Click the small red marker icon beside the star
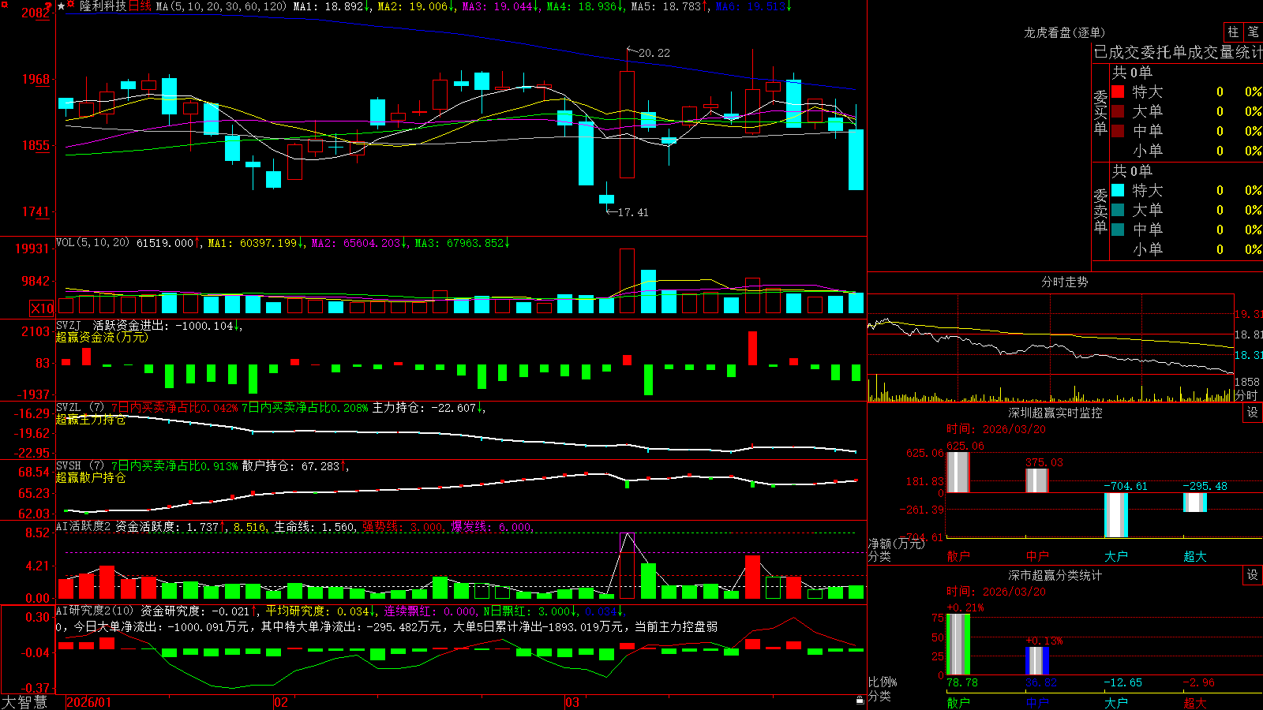The width and height of the screenshot is (1263, 710). click(x=71, y=5)
